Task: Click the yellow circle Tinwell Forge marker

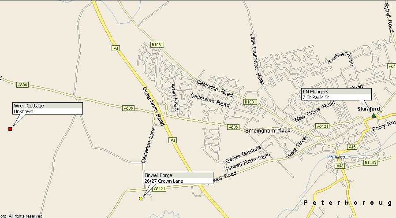Action: [x=141, y=199]
